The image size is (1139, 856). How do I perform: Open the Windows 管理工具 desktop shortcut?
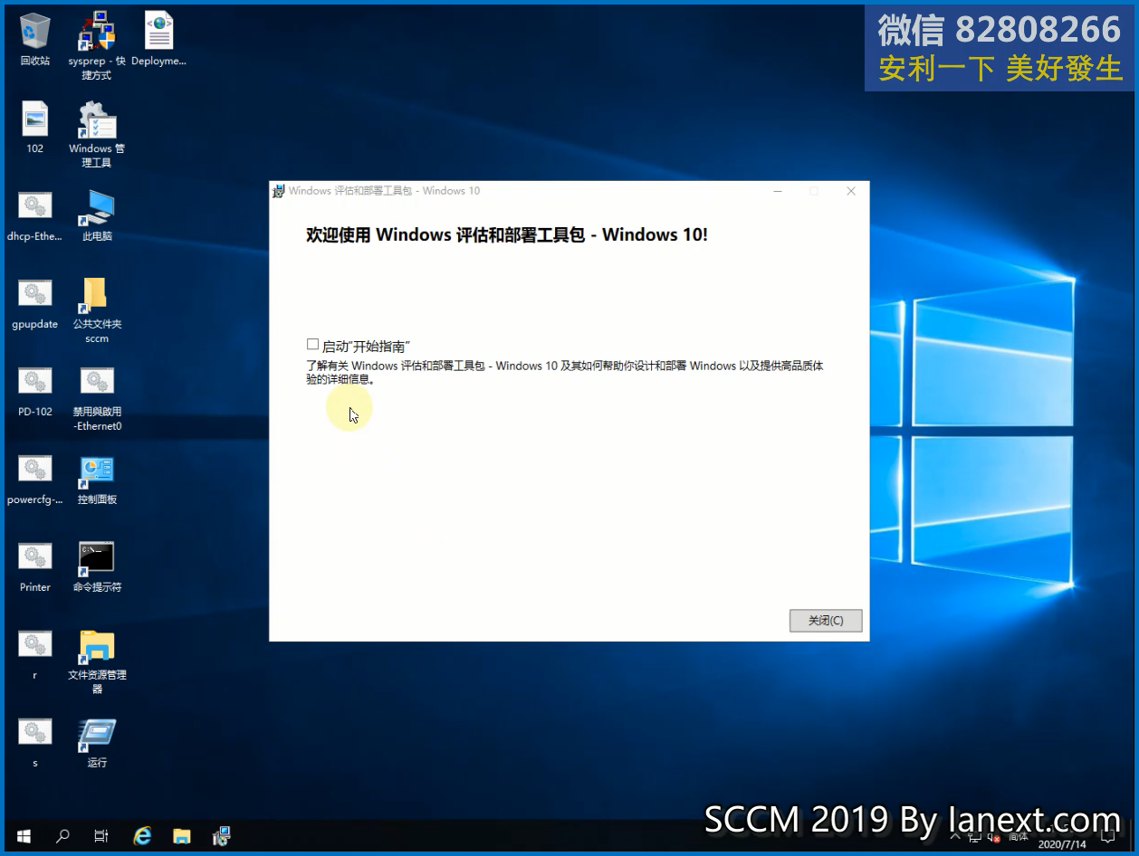(97, 135)
